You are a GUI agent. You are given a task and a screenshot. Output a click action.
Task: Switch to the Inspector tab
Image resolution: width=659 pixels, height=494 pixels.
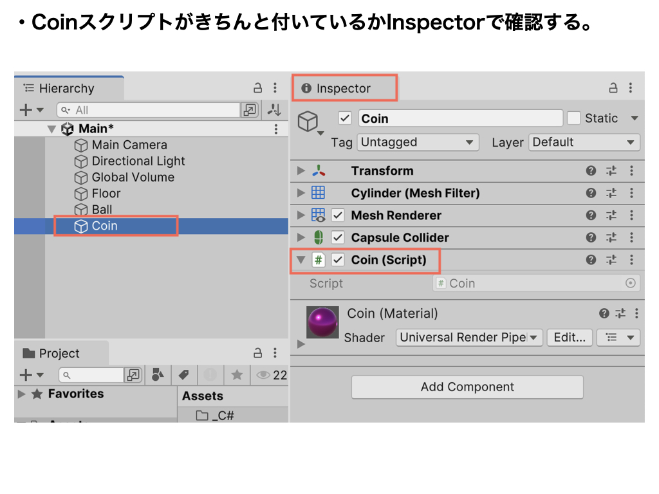344,87
